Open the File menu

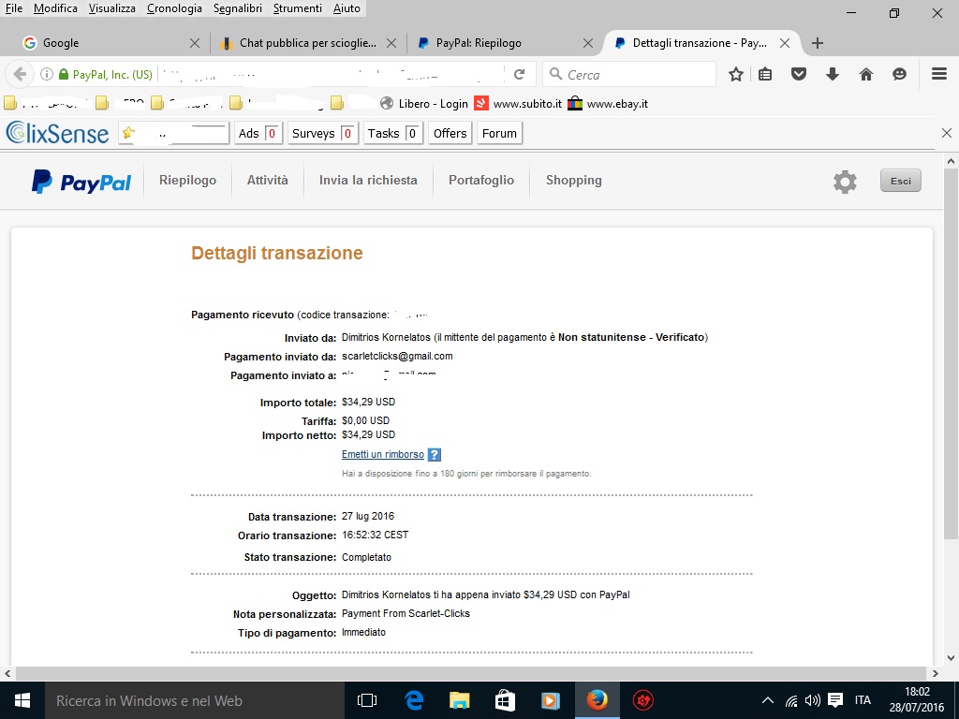pos(13,8)
